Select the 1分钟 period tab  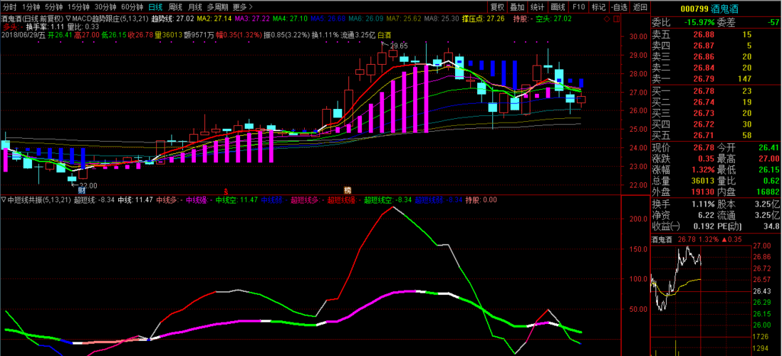29,7
